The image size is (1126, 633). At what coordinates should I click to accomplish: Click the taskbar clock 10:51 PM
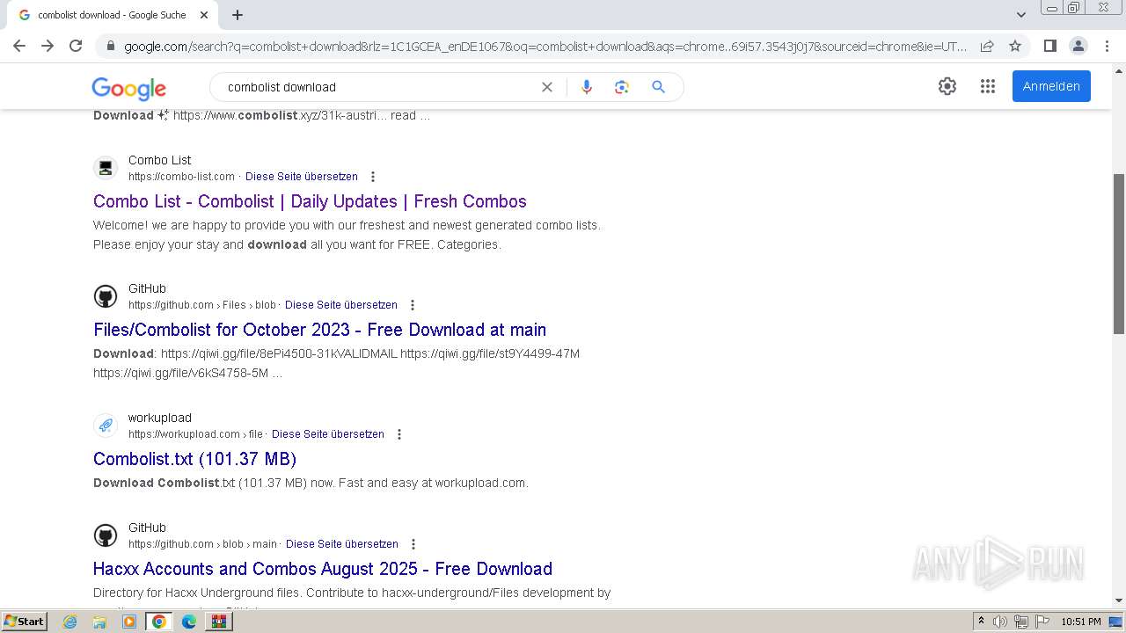(x=1081, y=622)
